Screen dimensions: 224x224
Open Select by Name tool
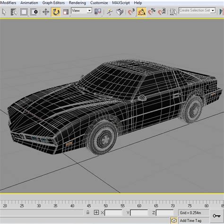point(14,12)
